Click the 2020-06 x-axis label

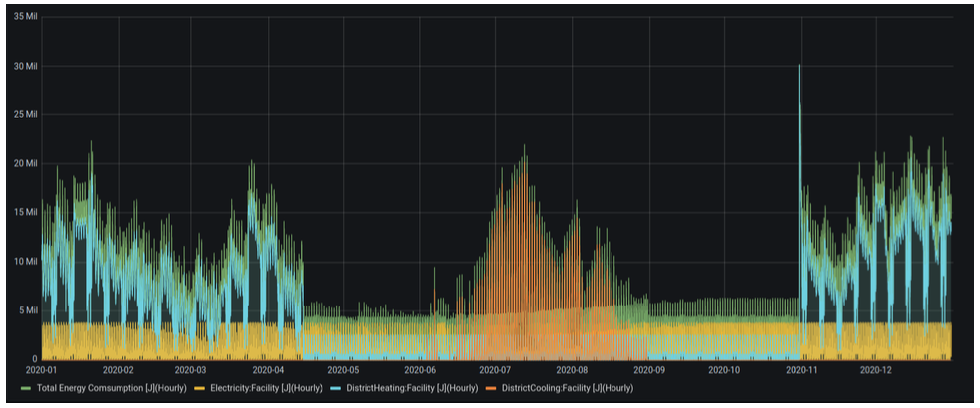[420, 370]
